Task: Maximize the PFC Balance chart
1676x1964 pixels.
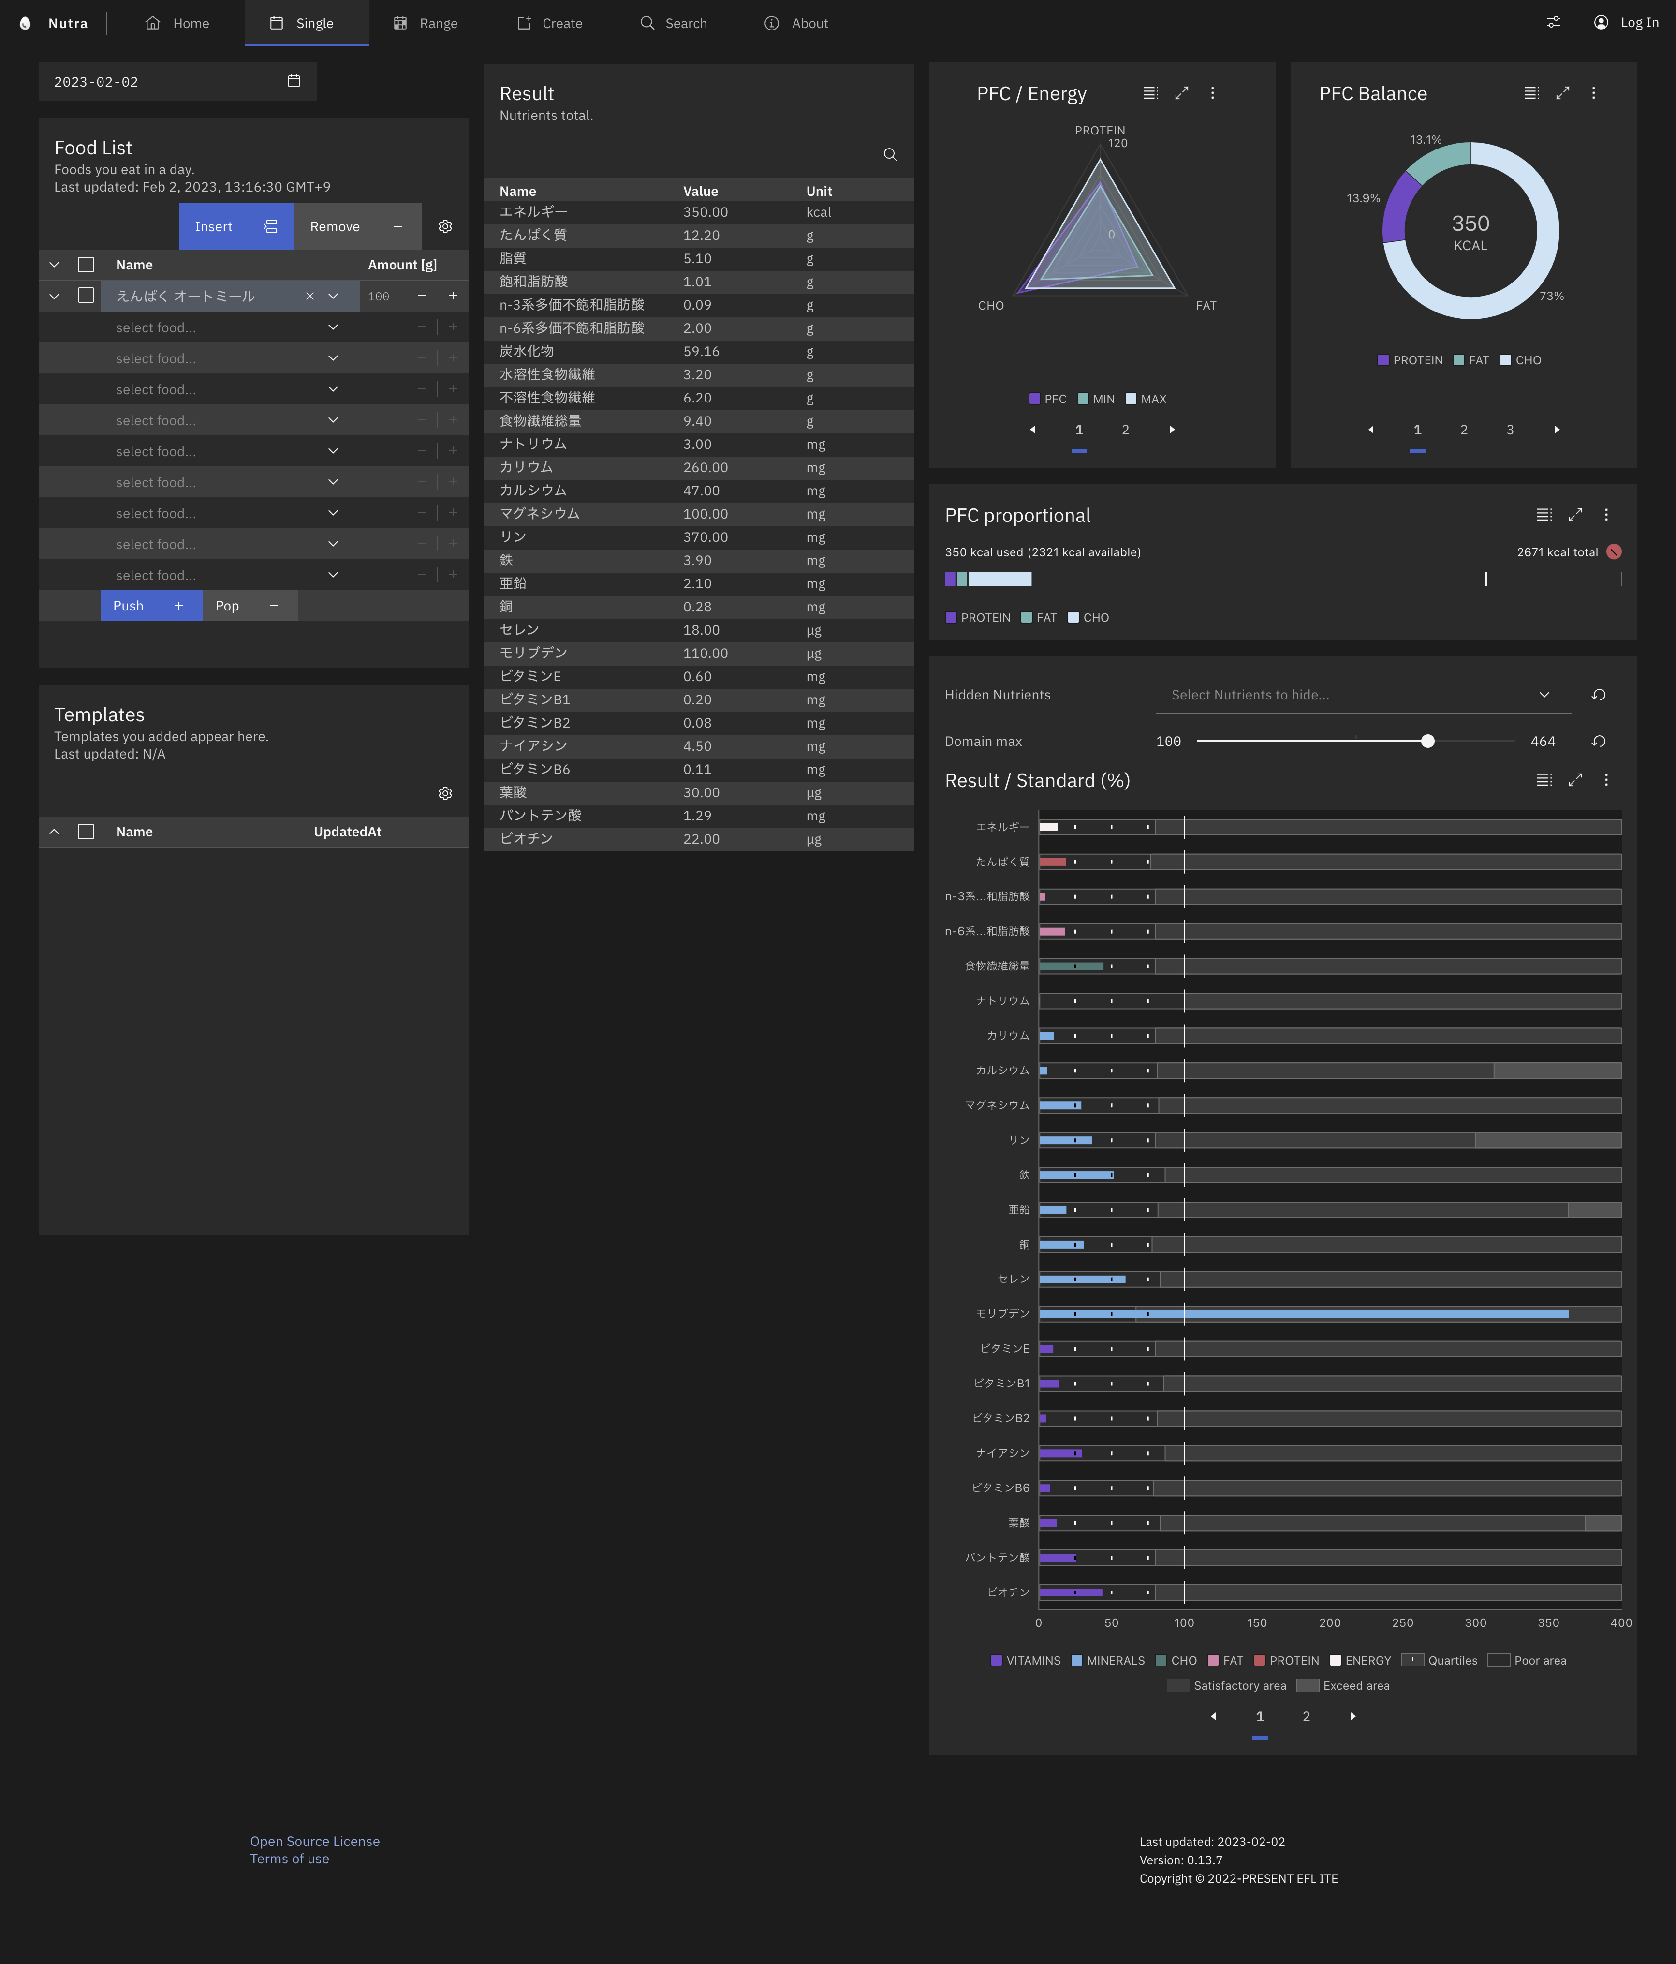Action: 1562,93
